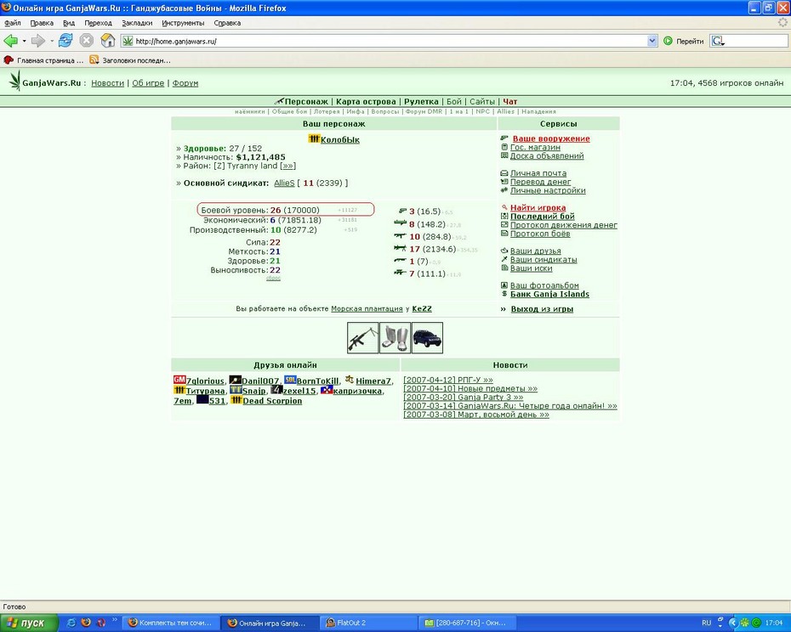
Task: Click the район [»»] link
Action: point(288,166)
